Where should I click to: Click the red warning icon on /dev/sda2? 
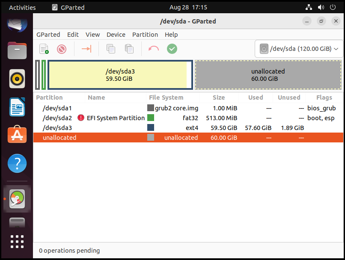pyautogui.click(x=81, y=118)
